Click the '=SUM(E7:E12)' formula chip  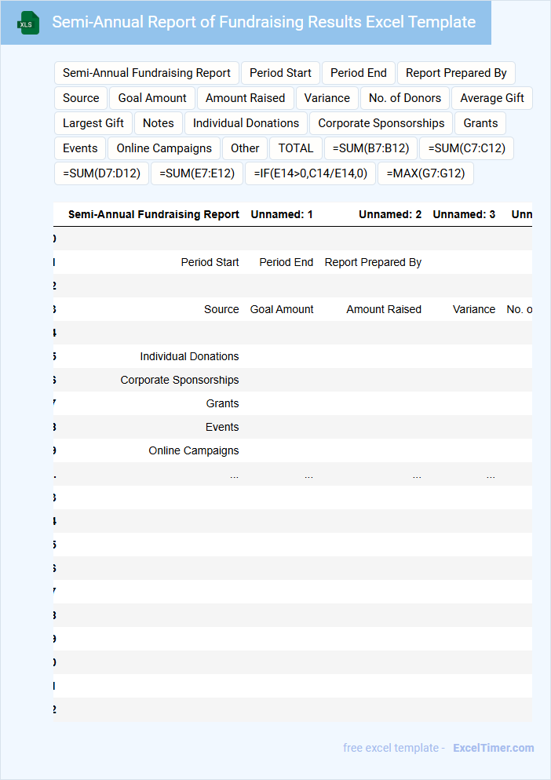(x=197, y=173)
